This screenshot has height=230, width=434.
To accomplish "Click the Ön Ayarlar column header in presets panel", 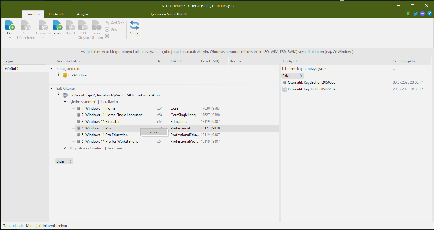I will point(336,61).
